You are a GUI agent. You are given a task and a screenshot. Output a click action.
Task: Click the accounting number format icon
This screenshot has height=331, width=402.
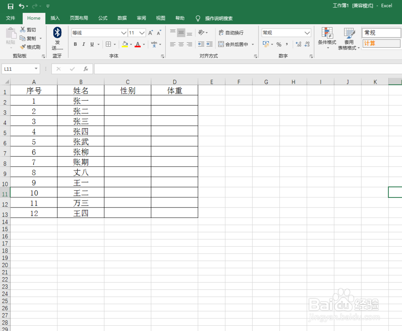[266, 44]
